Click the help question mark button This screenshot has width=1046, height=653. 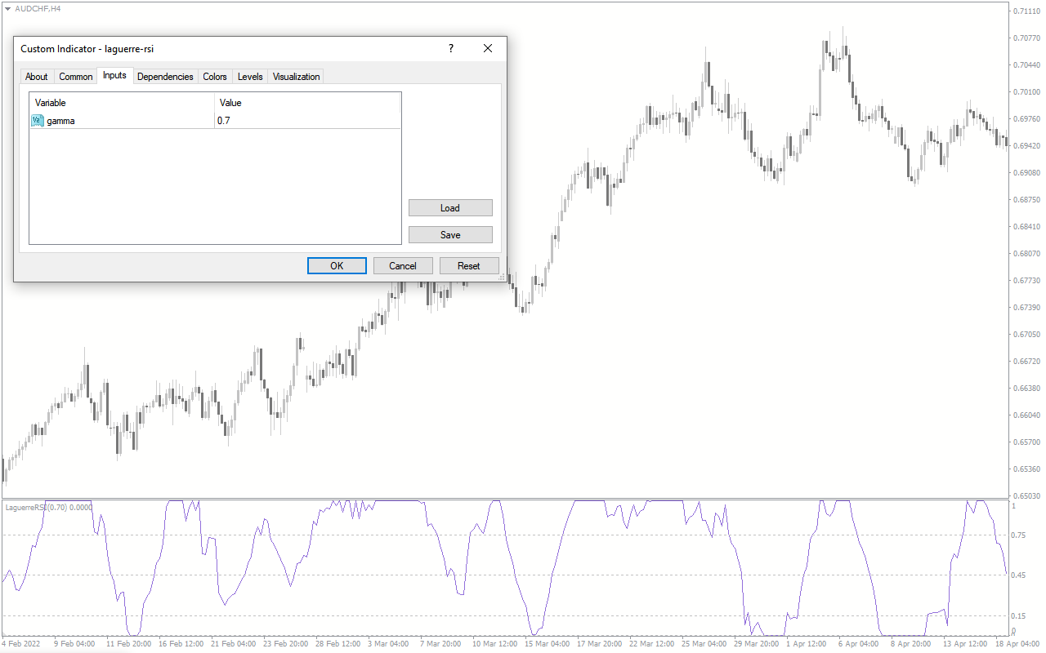450,49
